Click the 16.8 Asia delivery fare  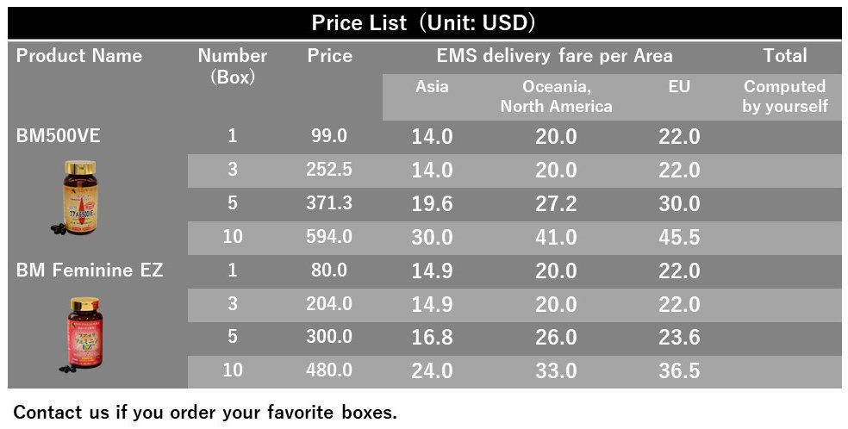pos(432,338)
